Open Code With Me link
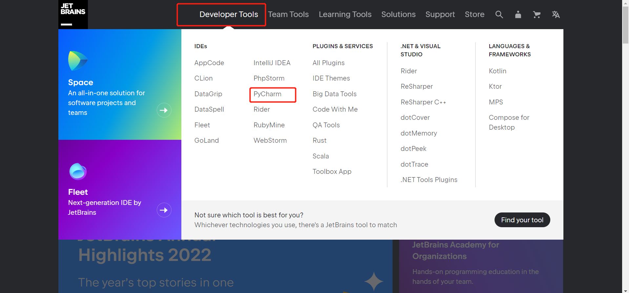629x293 pixels. point(335,109)
